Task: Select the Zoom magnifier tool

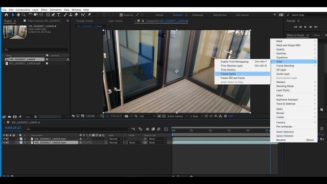Action: pos(24,15)
